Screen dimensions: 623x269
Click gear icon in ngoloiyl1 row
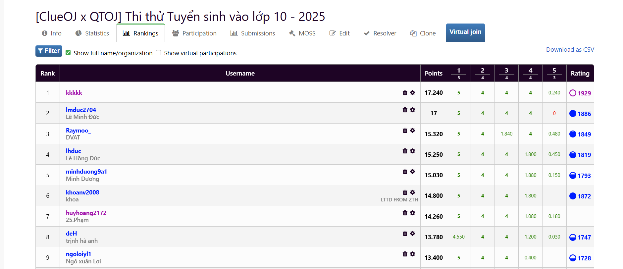[x=412, y=254]
